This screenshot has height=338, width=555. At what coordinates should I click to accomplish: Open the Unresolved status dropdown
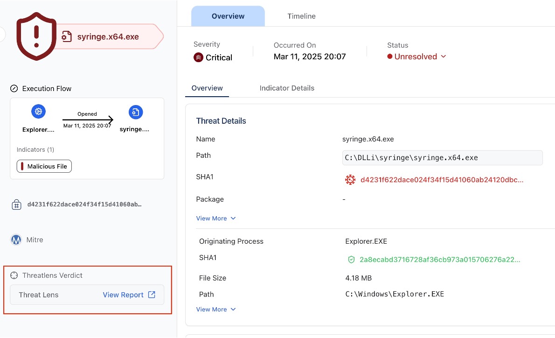[417, 56]
